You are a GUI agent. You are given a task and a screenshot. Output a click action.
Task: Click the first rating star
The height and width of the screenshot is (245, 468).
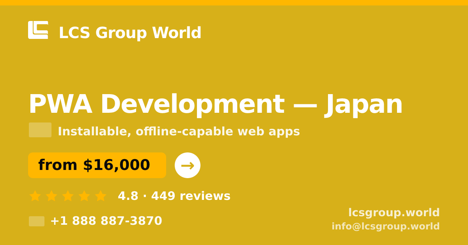35,196
